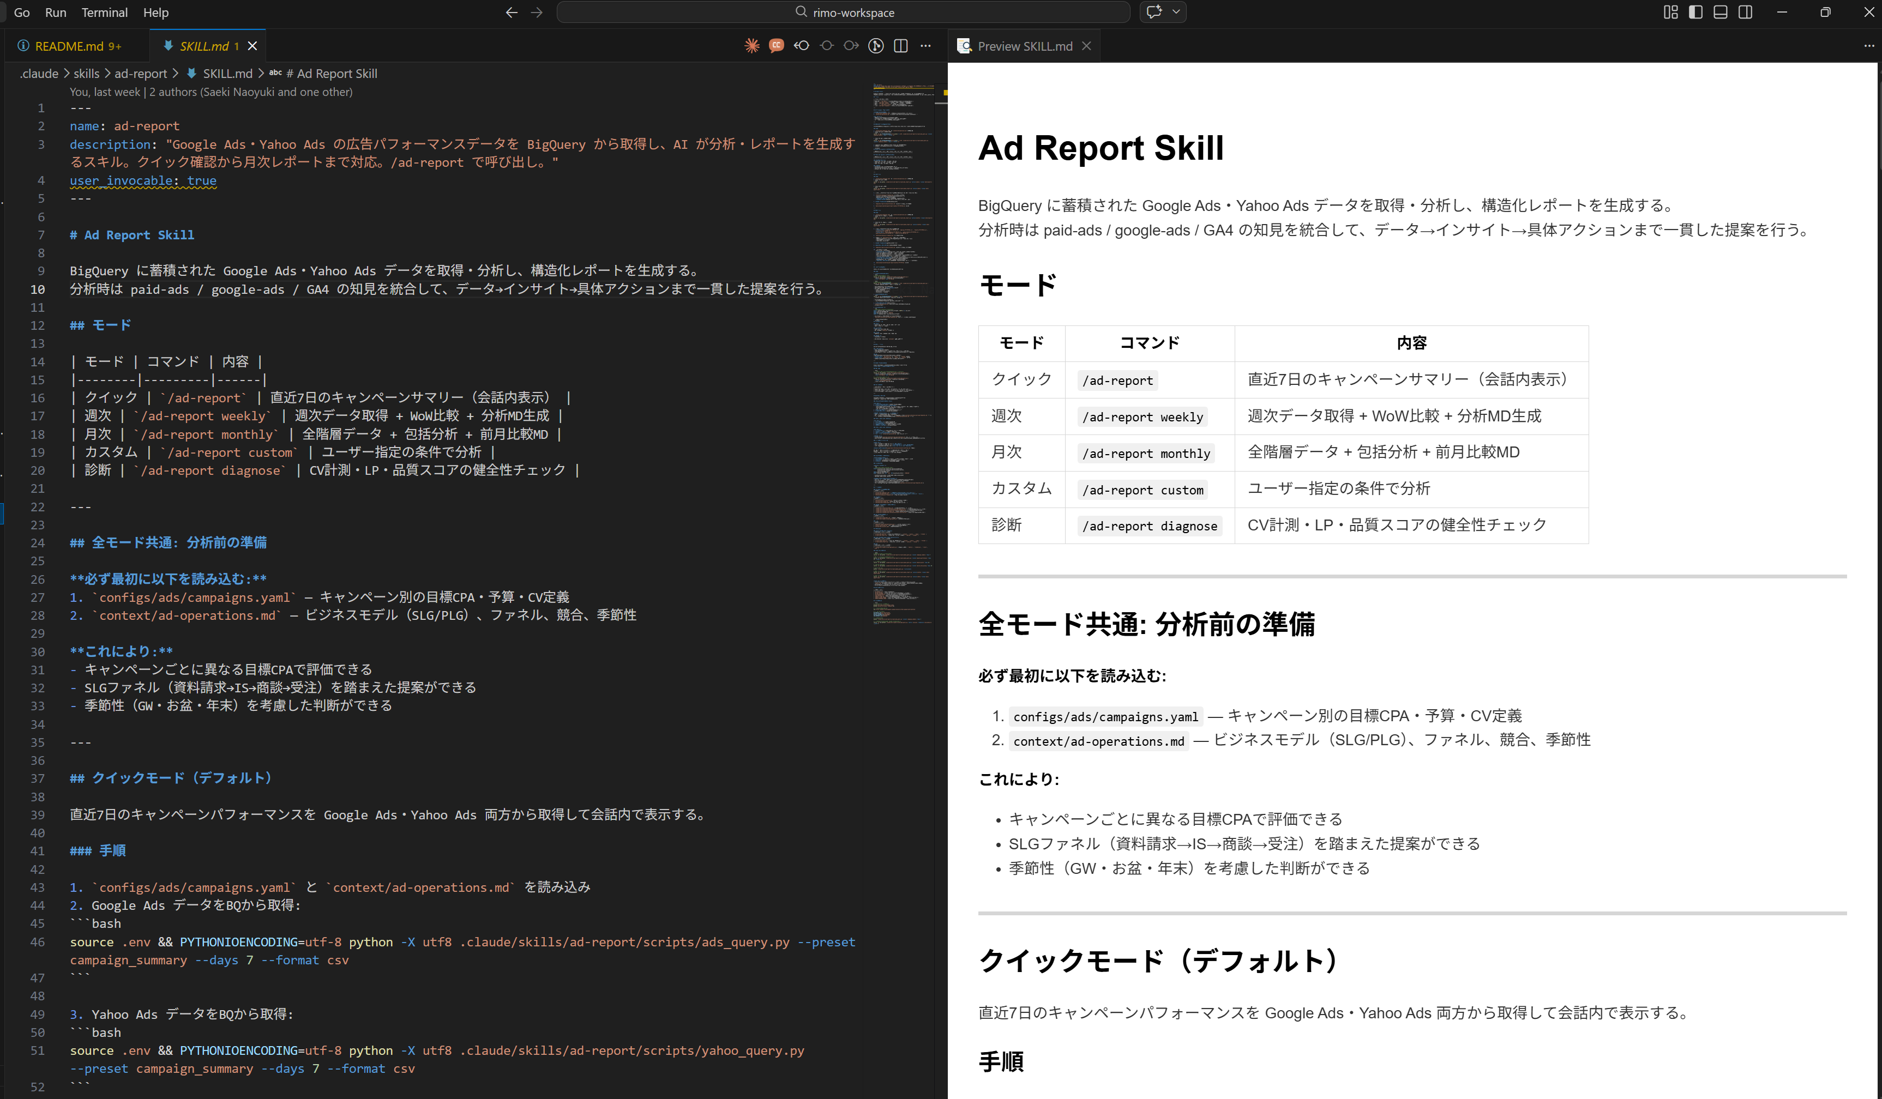Open the git graph circle icon
Viewport: 1882px width, 1099px height.
coord(875,46)
